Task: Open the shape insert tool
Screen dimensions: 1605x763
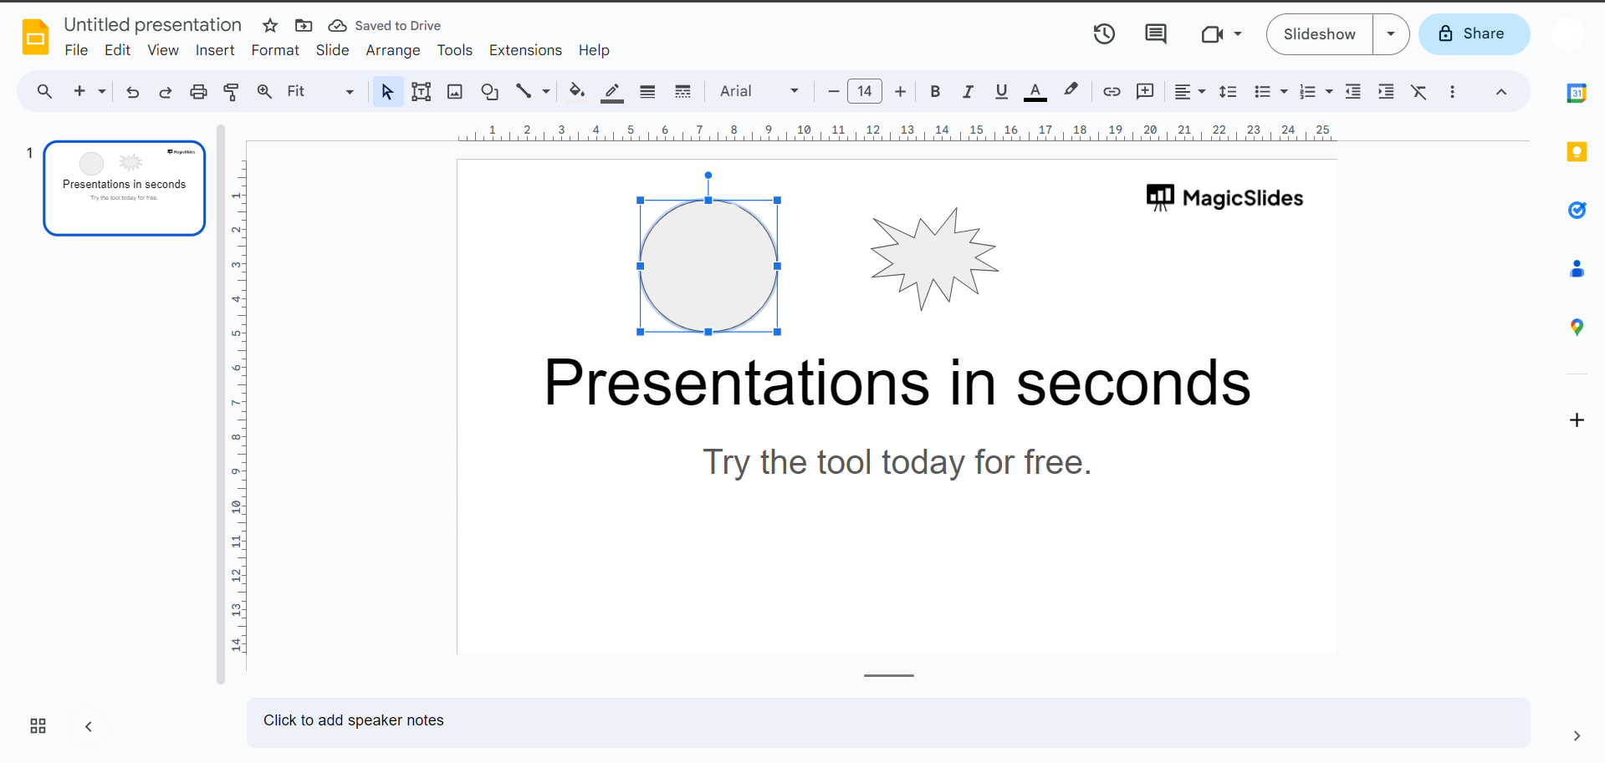Action: point(489,92)
